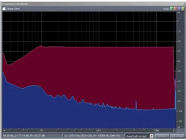Open the Advanced options button
This screenshot has width=186, height=140.
coord(177,136)
